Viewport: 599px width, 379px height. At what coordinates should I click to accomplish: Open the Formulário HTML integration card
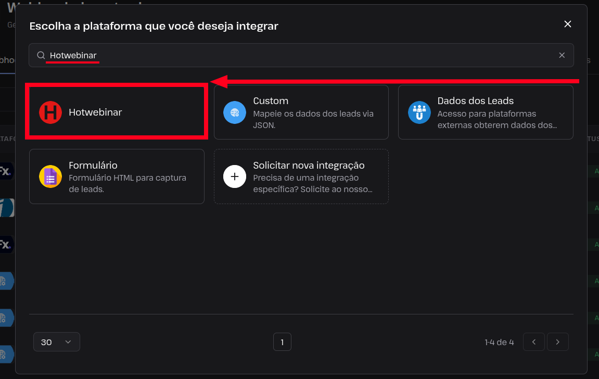117,176
